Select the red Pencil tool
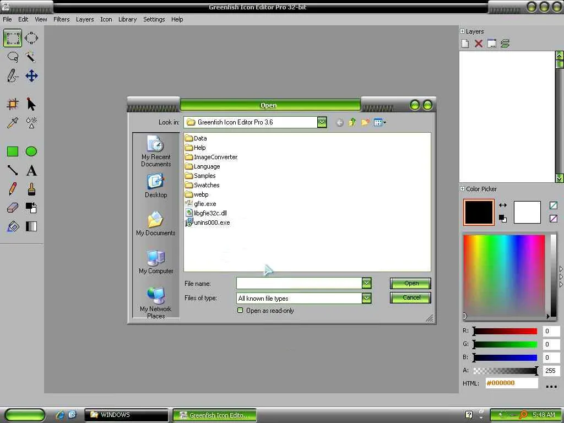Viewport: 564px width, 423px height. coord(13,189)
